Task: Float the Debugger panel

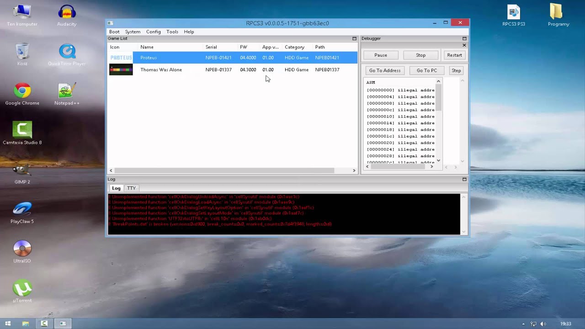Action: click(464, 38)
